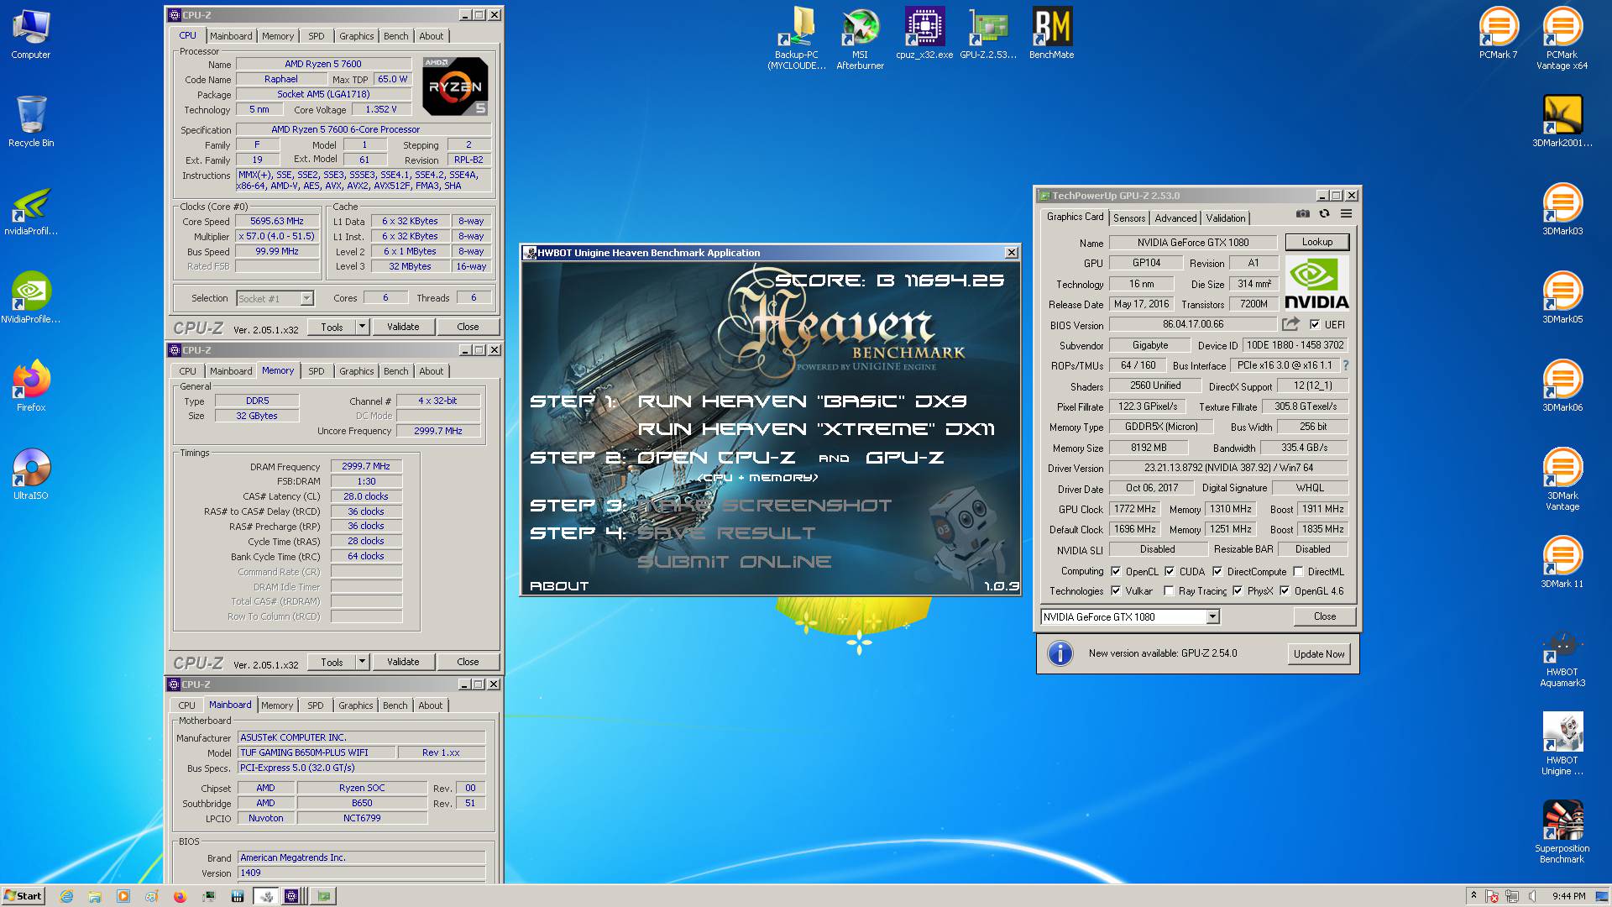Viewport: 1612px width, 907px height.
Task: Open the UltraISO desktop shortcut
Action: coord(30,474)
